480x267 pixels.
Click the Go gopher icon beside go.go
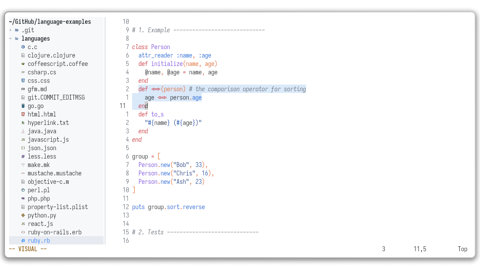23,106
